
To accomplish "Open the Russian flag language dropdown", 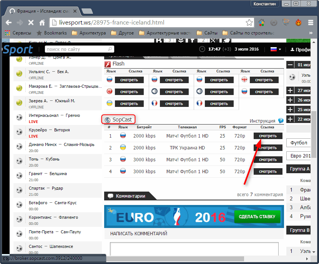I will (276, 49).
